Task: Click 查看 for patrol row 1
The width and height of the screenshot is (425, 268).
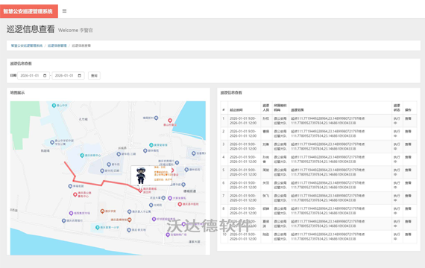Action: 408,118
